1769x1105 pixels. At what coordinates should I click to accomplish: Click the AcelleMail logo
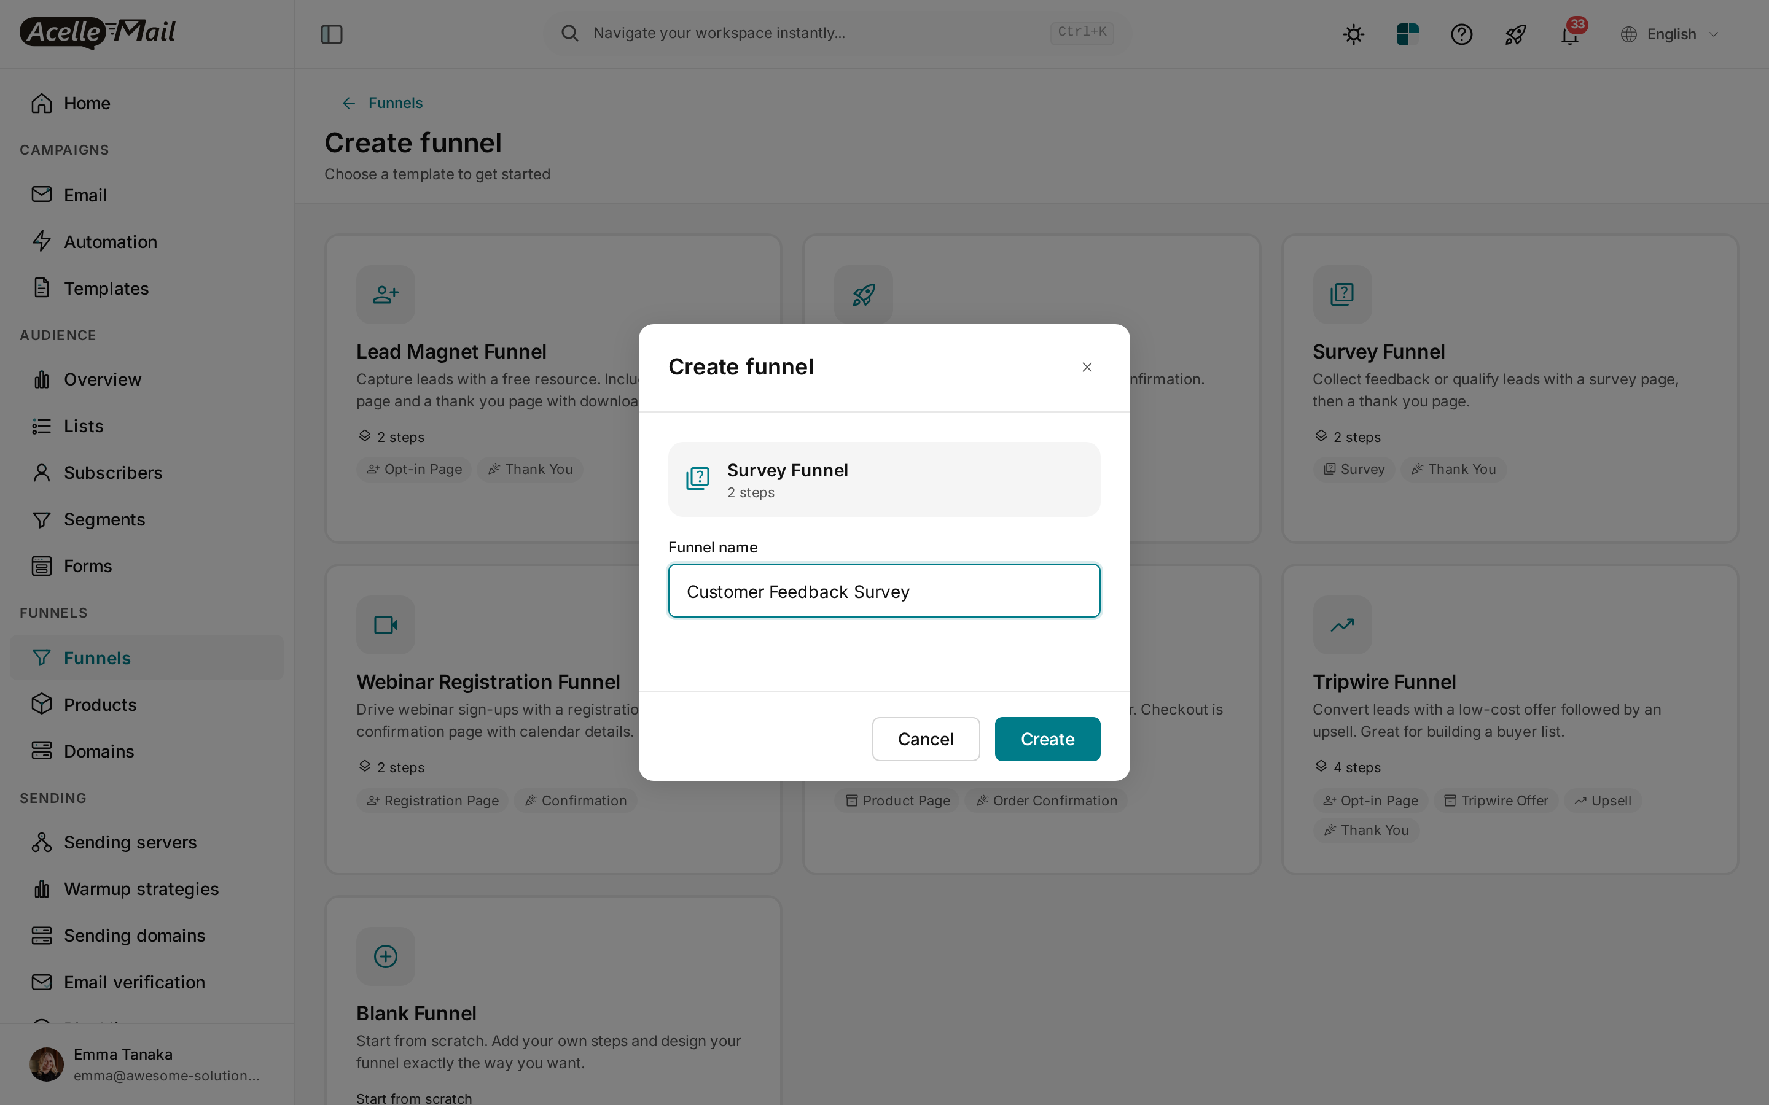coord(98,33)
